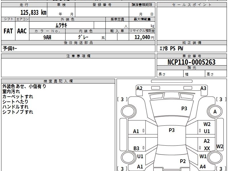This screenshot has height=171, width=228.
Task: Click the AAC air conditioner value
Action: [x=22, y=31]
